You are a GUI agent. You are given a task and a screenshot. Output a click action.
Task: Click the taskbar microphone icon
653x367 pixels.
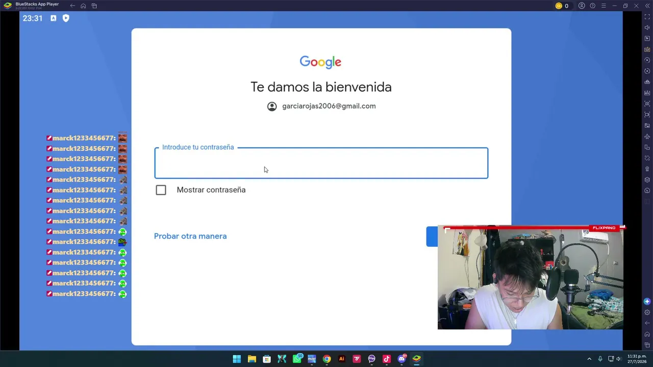(600, 359)
